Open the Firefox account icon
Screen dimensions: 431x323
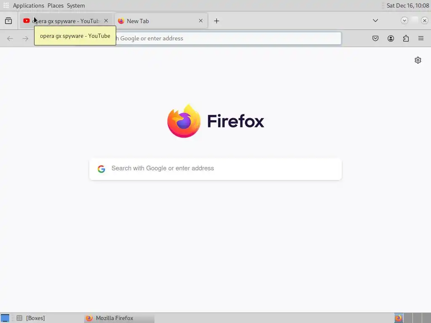[x=391, y=38]
